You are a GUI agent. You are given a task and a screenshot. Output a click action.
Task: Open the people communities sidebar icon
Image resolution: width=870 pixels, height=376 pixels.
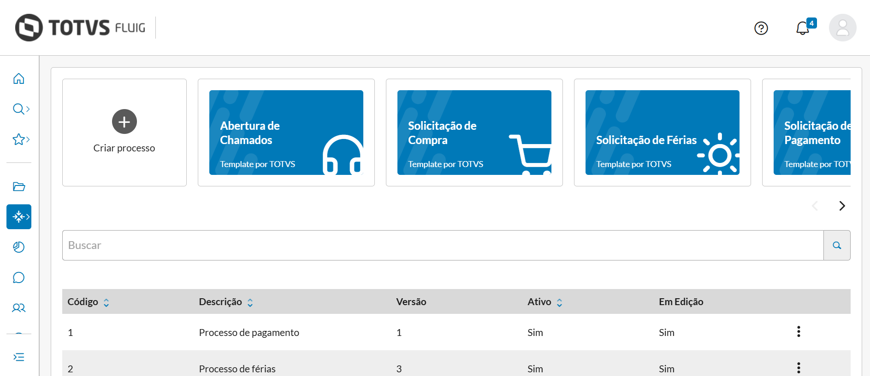click(x=19, y=308)
